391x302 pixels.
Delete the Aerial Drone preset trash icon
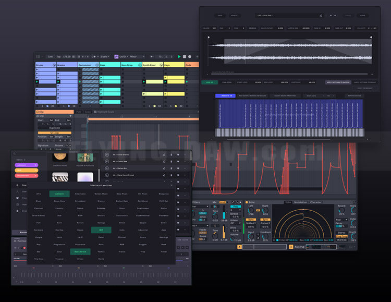pos(171,155)
